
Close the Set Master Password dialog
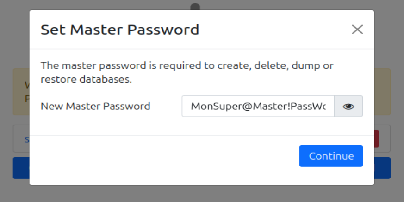pyautogui.click(x=357, y=30)
